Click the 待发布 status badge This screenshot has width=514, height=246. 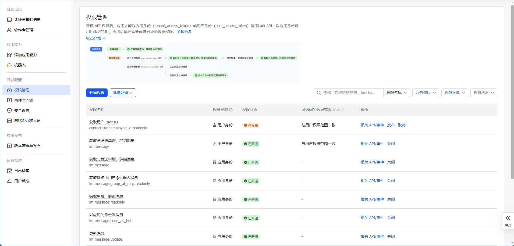(x=251, y=125)
